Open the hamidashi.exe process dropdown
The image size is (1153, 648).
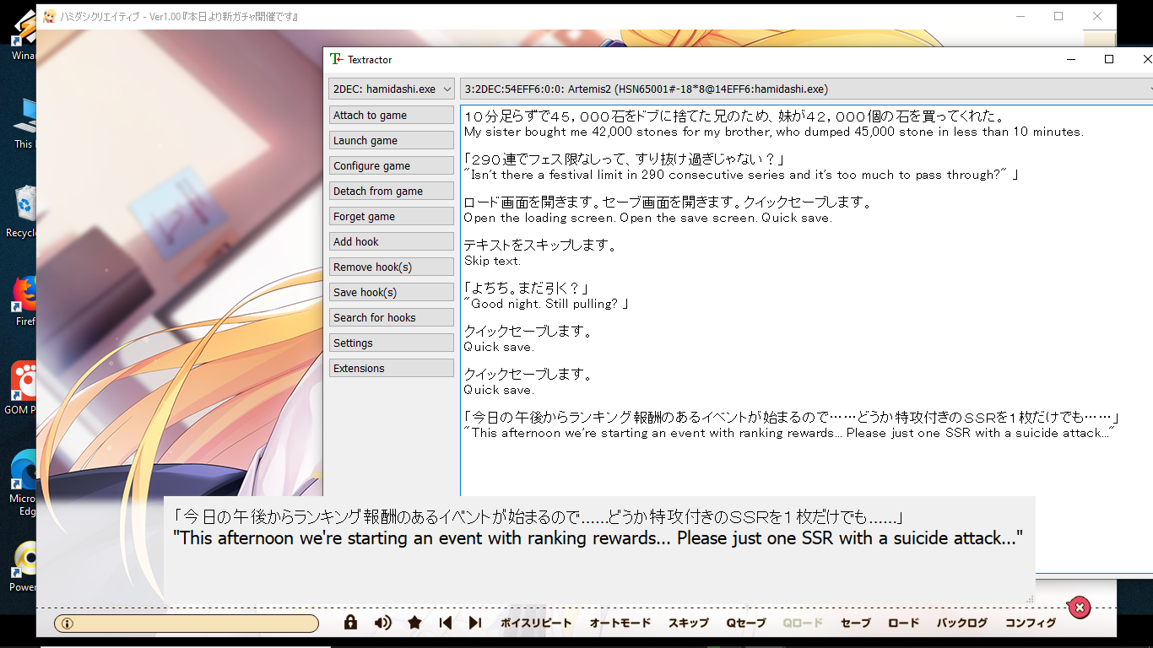pos(391,89)
